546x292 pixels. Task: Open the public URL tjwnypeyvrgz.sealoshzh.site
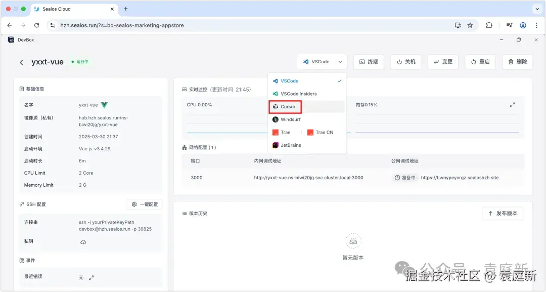460,178
